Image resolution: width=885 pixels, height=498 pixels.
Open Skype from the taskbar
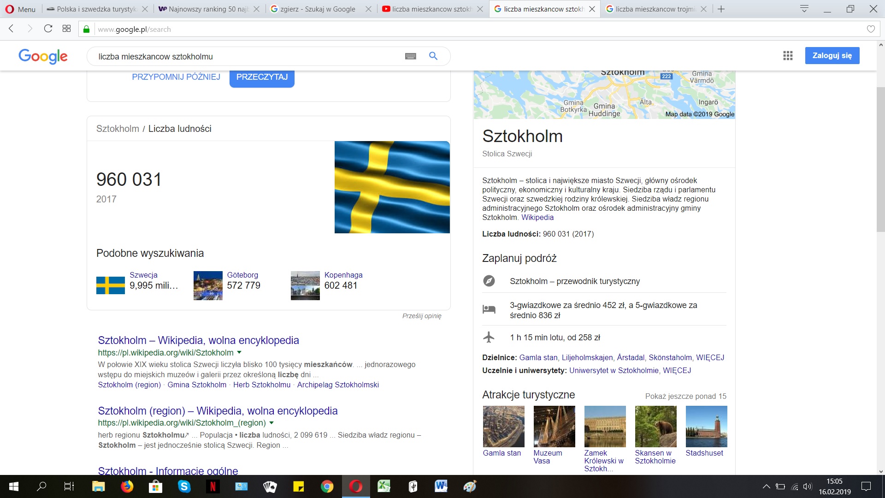[x=184, y=486]
